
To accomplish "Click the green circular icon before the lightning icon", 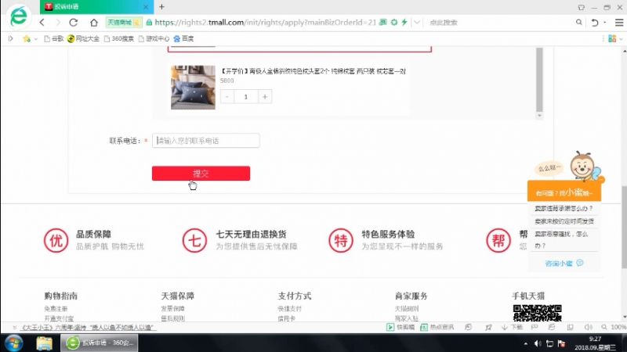I will [x=394, y=23].
